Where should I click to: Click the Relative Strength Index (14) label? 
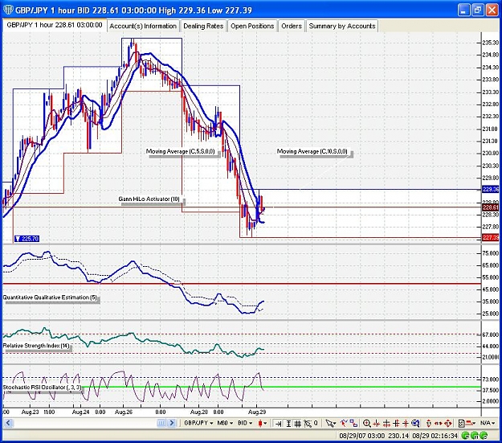[36, 346]
